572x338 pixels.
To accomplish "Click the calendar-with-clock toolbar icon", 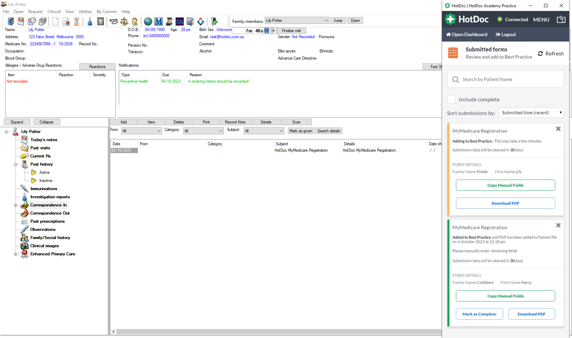I will coord(32,21).
